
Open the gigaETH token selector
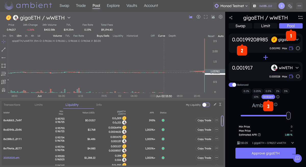(286, 40)
